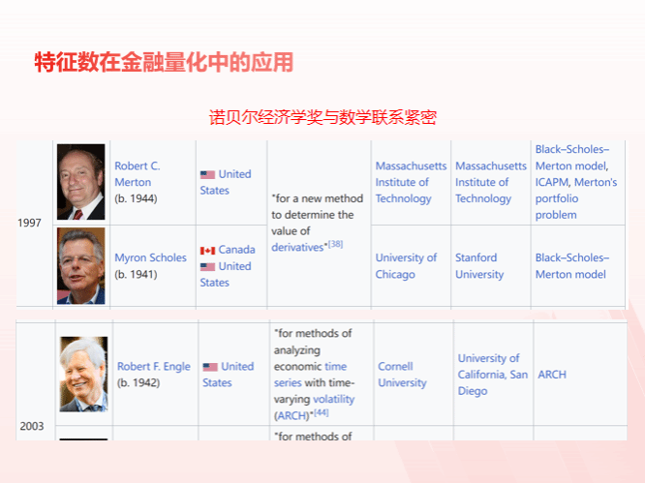
Task: Open Robert C. Merton's portrait photo
Action: pyautogui.click(x=80, y=182)
